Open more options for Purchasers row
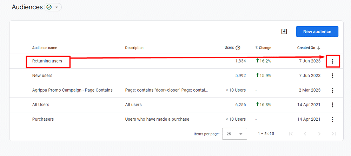The image size is (351, 156). [x=332, y=119]
